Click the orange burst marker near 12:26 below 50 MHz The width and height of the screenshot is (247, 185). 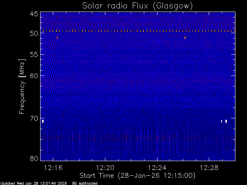click(185, 38)
